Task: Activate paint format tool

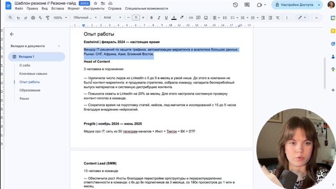Action: (48, 18)
